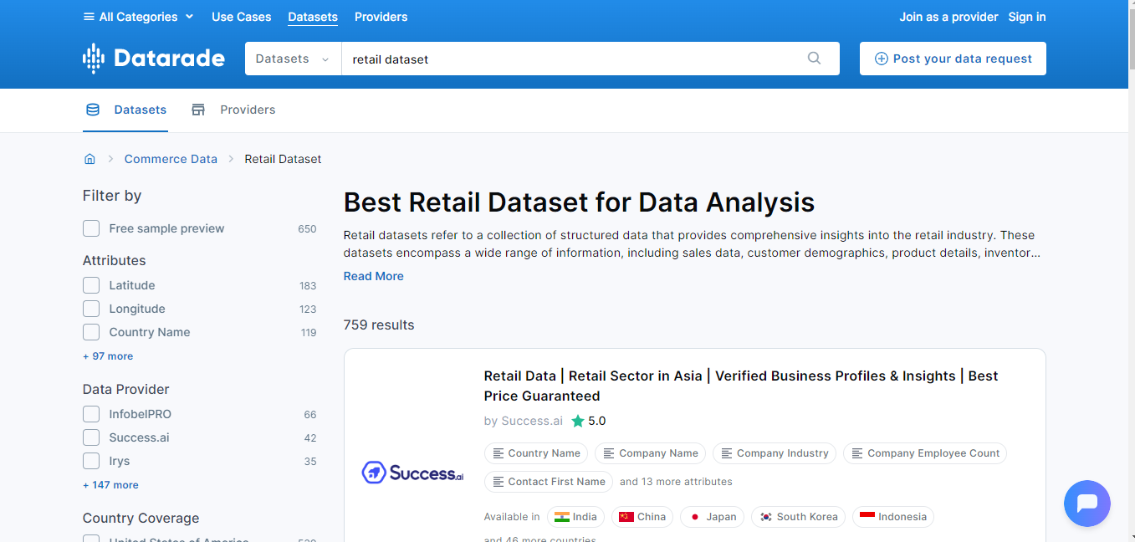
Task: Check the Latitude attribute filter
Action: (90, 284)
